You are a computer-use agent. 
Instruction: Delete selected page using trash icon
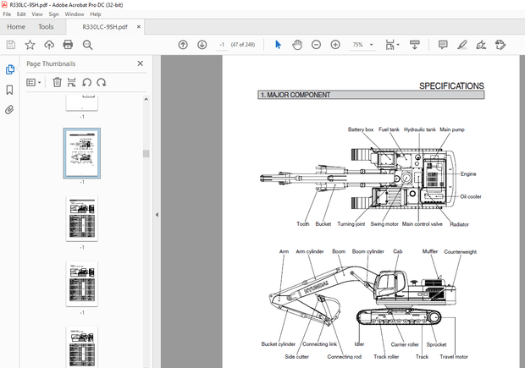point(57,82)
